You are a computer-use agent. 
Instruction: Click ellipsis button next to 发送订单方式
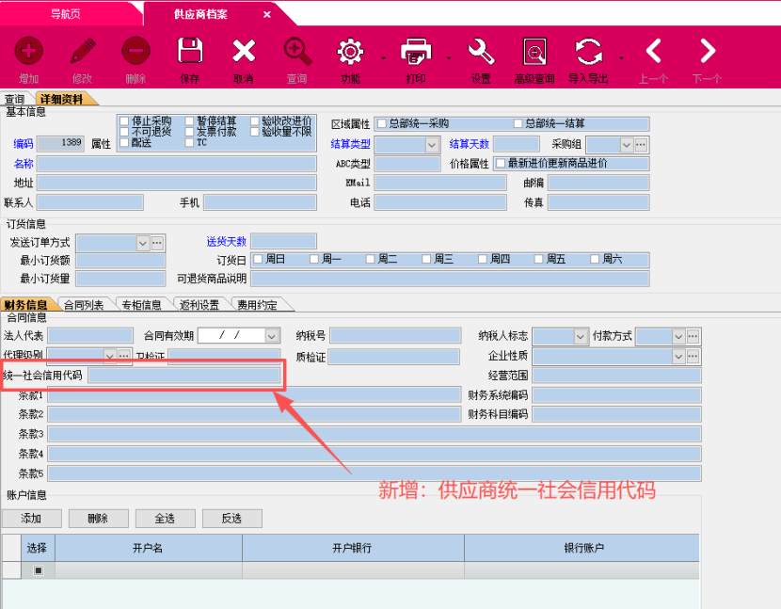coord(157,243)
